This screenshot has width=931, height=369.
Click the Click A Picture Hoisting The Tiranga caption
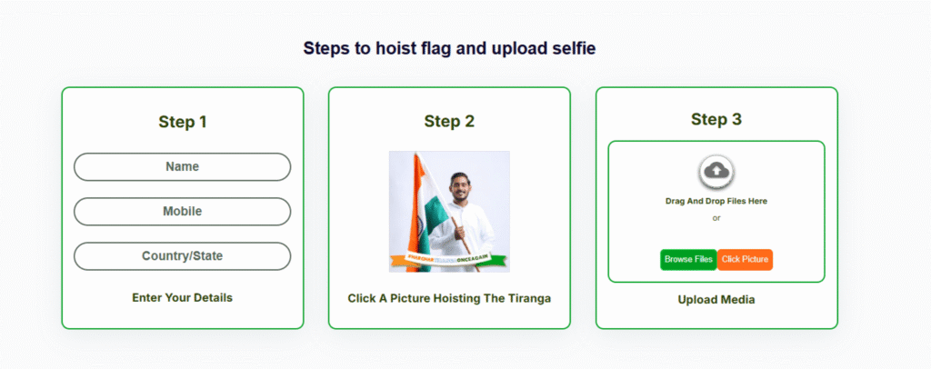click(x=449, y=298)
